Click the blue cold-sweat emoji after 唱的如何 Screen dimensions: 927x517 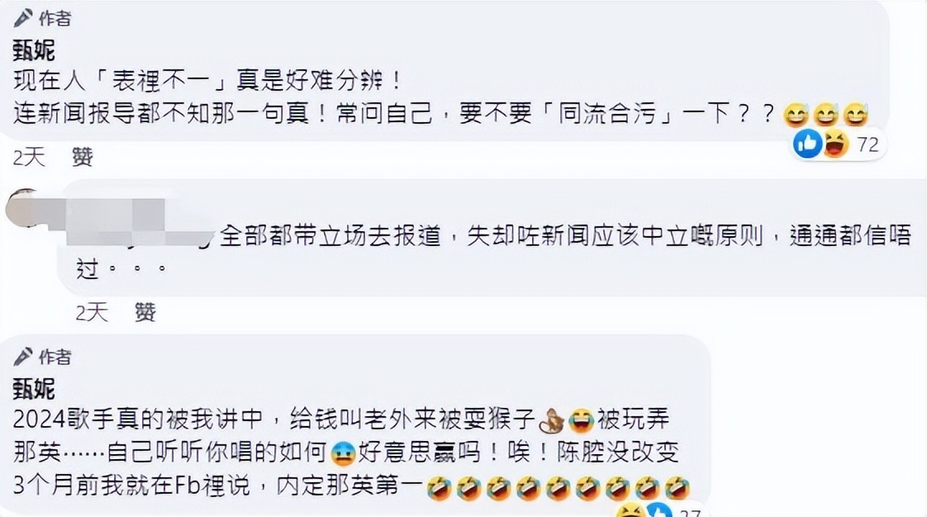pos(344,453)
